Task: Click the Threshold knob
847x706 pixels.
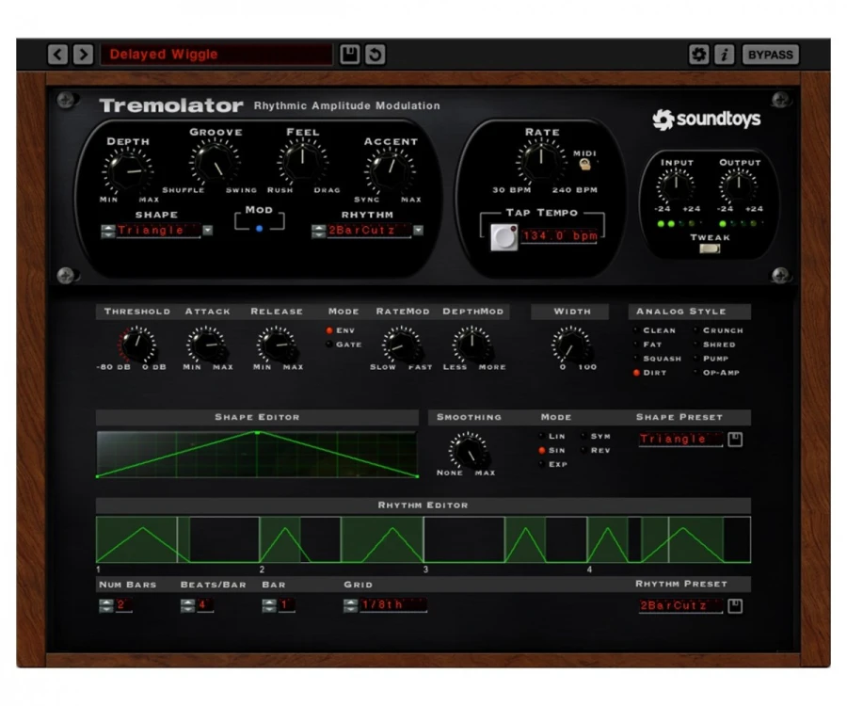Action: [x=137, y=345]
